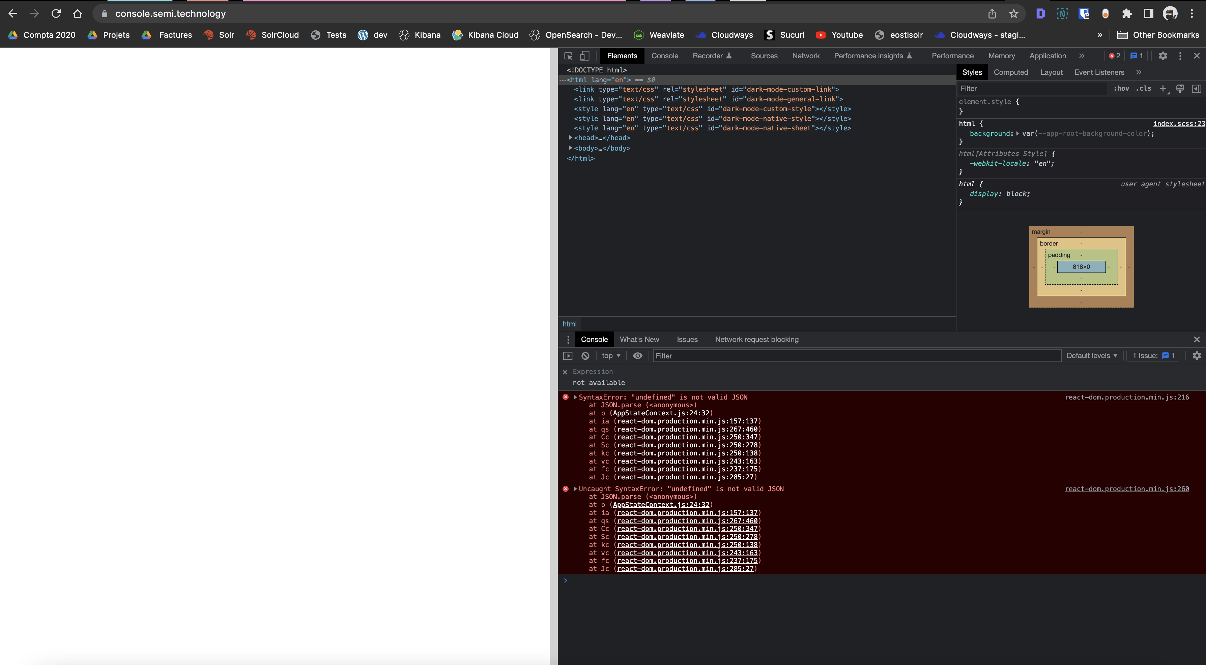
Task: Toggle device emulation mode
Action: (x=585, y=56)
